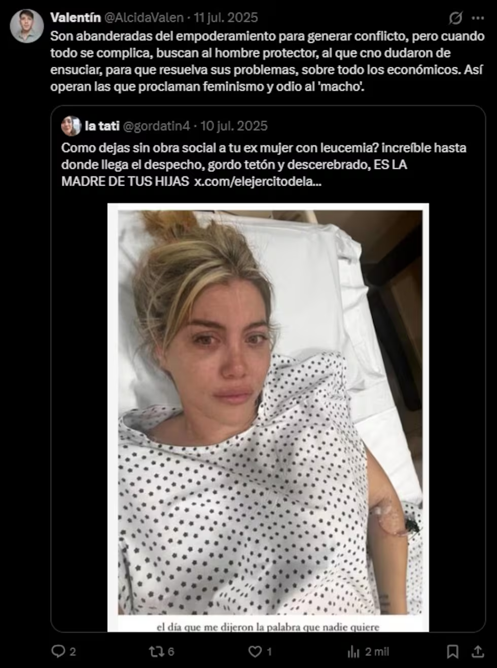Click the quoted post text about leucemia
The height and width of the screenshot is (668, 497).
click(264, 164)
